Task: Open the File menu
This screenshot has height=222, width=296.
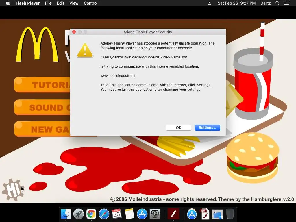Action: [48, 3]
